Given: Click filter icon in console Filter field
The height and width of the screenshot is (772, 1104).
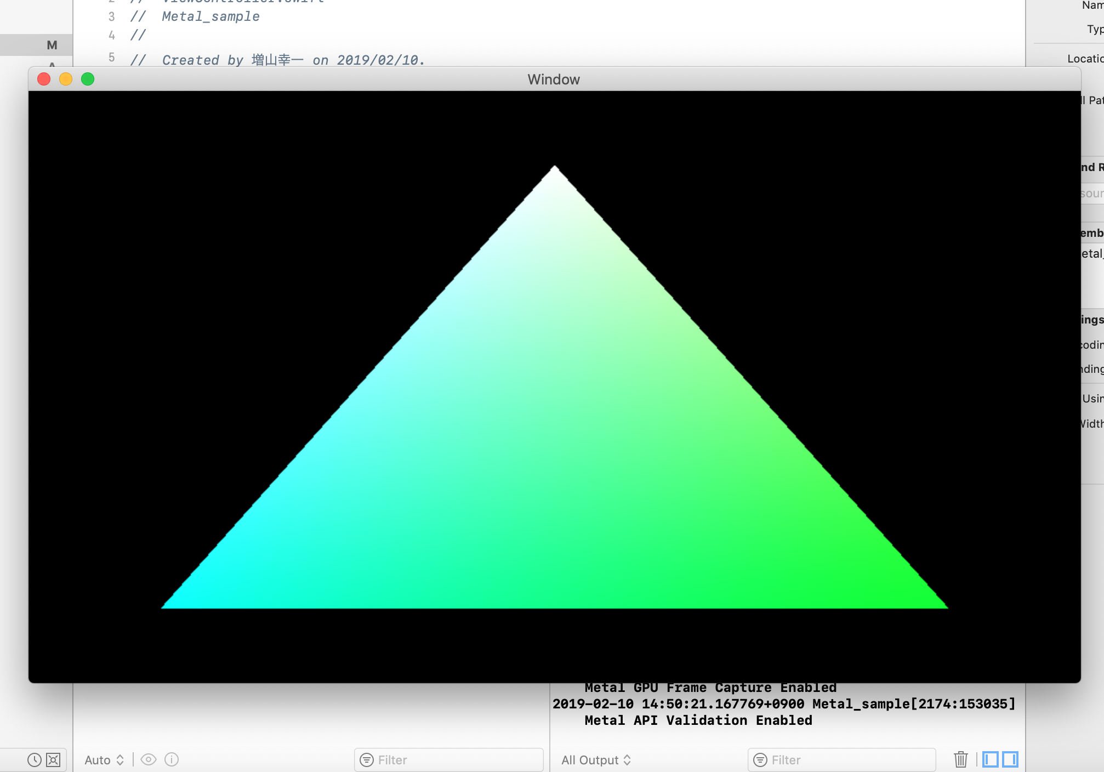Looking at the screenshot, I should click(760, 760).
